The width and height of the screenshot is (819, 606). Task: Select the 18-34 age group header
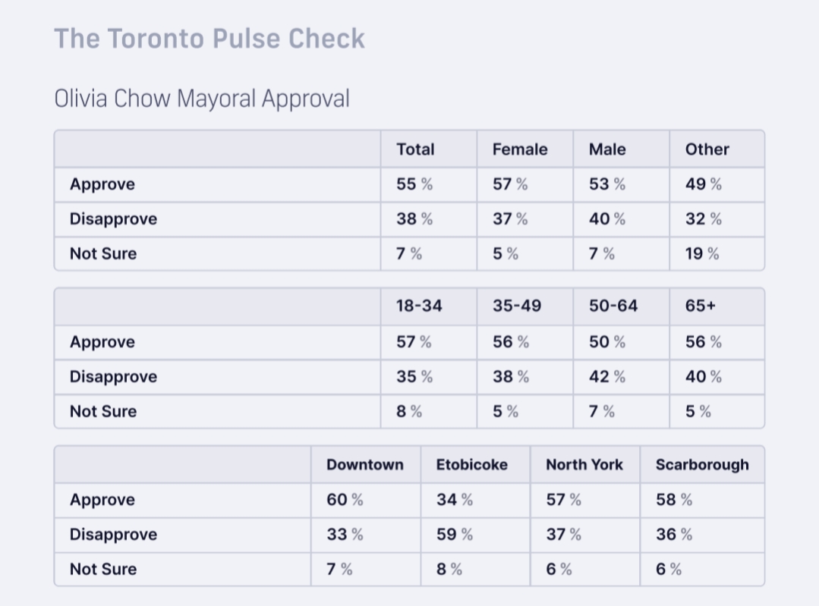(419, 306)
